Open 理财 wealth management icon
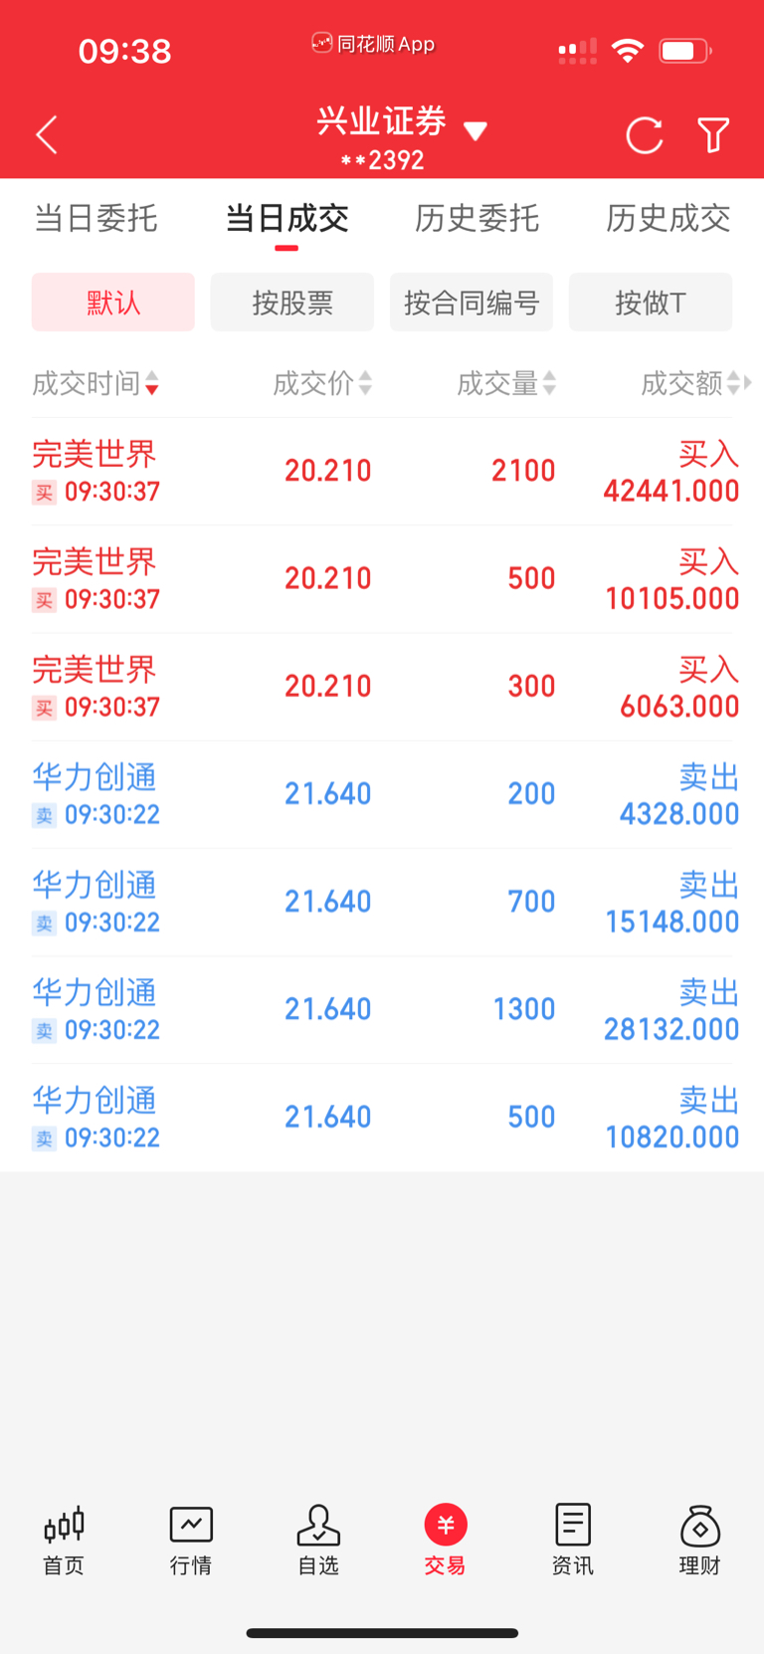Image resolution: width=764 pixels, height=1655 pixels. (700, 1540)
